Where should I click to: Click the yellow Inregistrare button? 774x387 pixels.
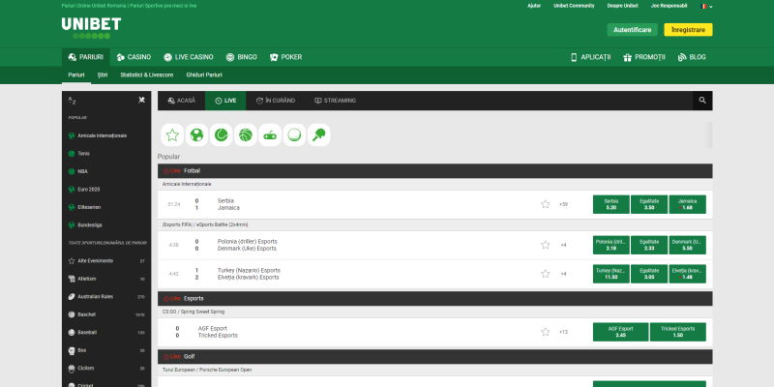(688, 30)
